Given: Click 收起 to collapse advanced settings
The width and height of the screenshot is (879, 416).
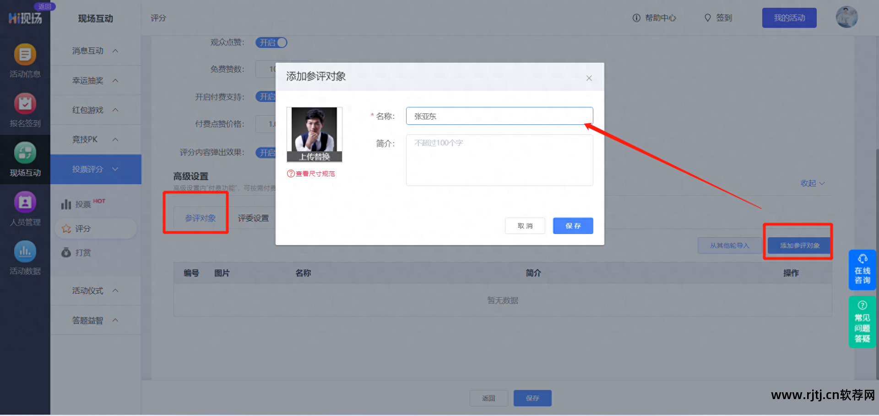Looking at the screenshot, I should (812, 183).
